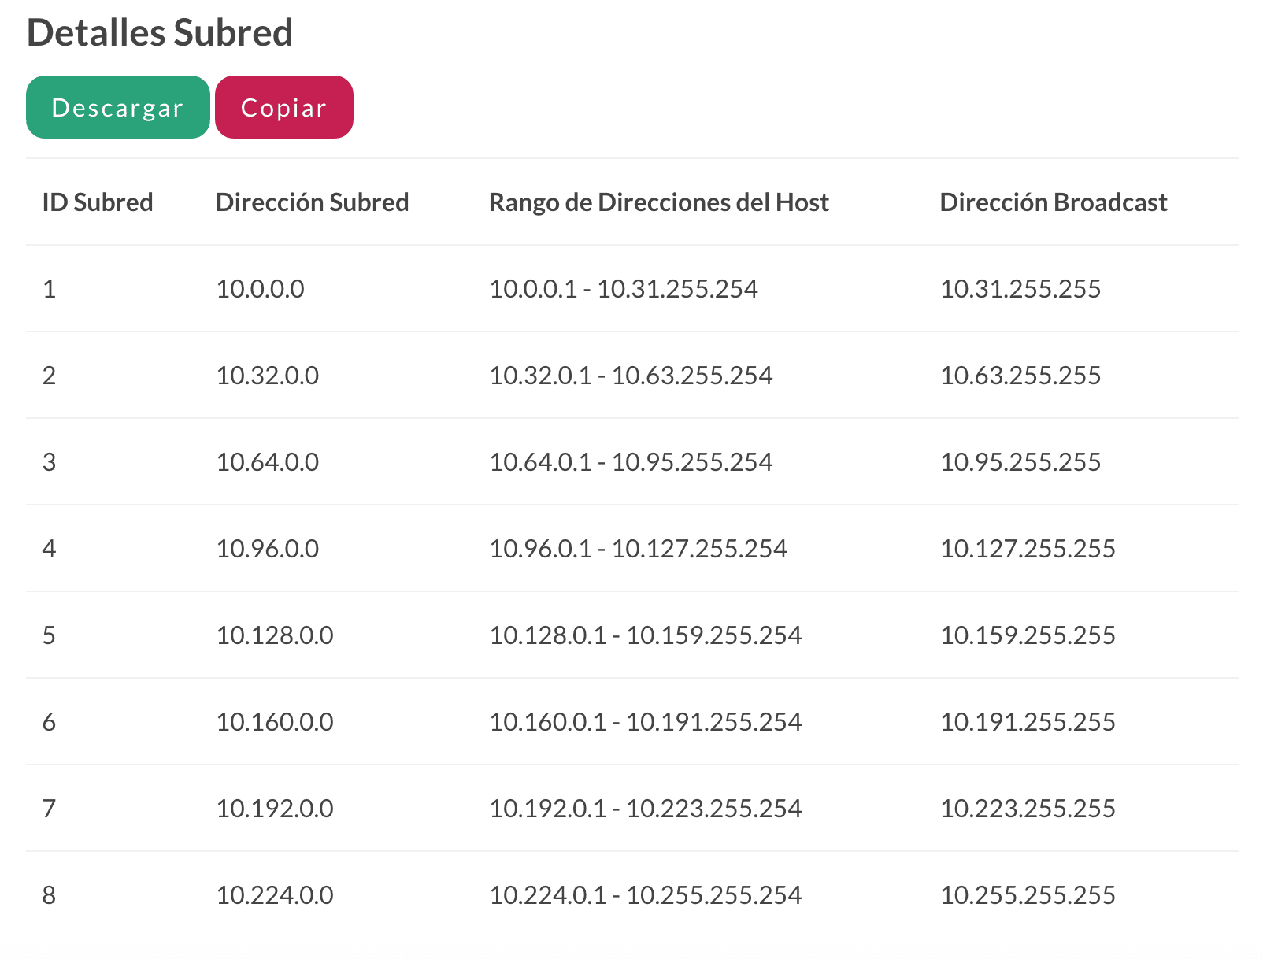This screenshot has height=959, width=1263.
Task: Select broadcast address 10.127.255.255
Action: click(1027, 549)
